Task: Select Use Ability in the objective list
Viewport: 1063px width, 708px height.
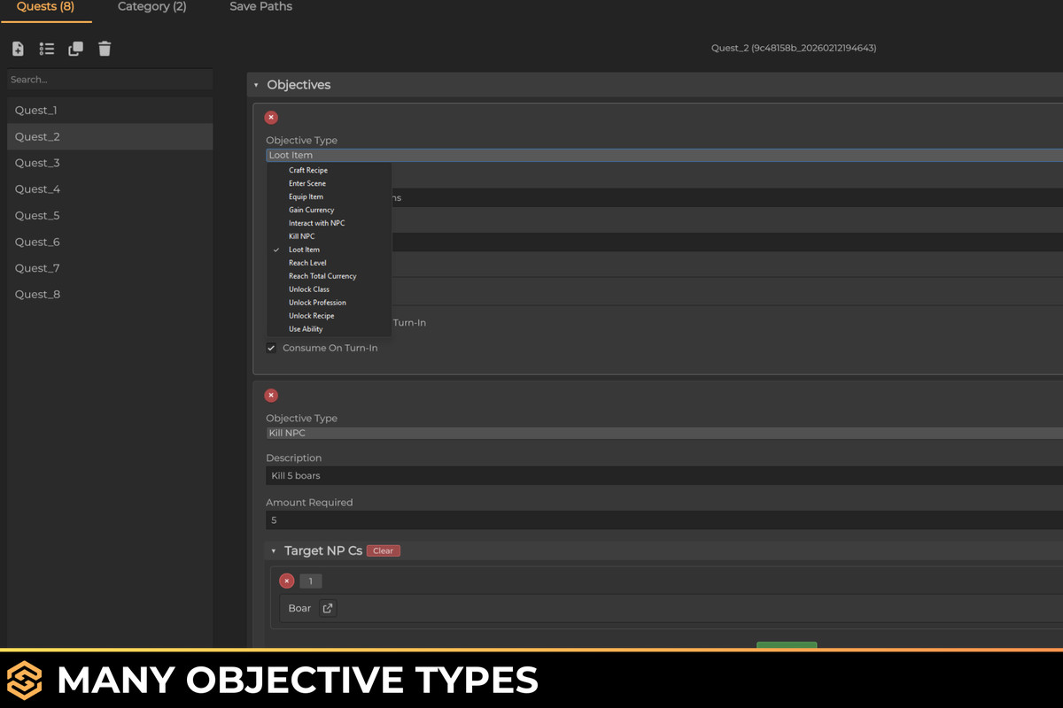Action: (x=306, y=329)
